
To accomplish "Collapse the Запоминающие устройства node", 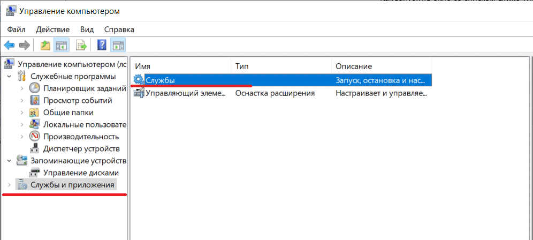I will [x=9, y=161].
